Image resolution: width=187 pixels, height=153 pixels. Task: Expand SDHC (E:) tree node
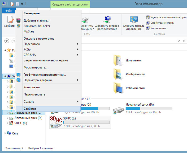(8, 123)
